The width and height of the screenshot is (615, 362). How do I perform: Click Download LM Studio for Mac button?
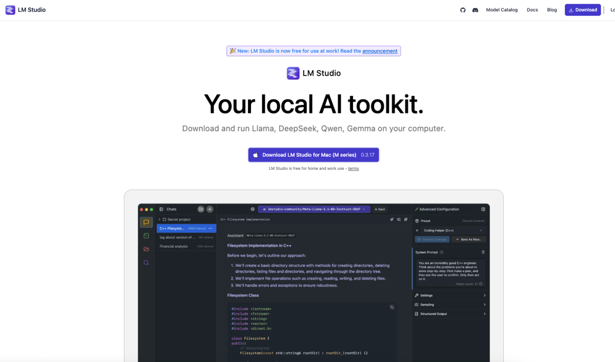(x=314, y=155)
